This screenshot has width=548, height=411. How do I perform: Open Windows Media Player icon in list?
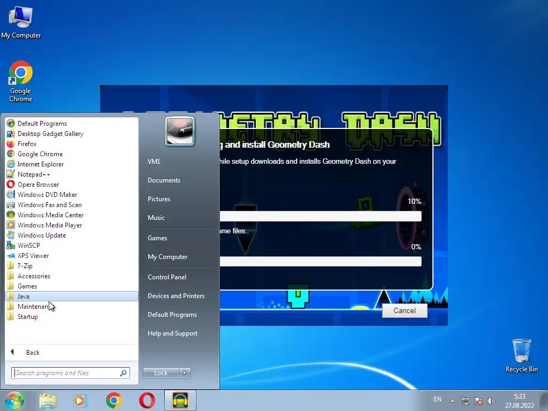11,225
